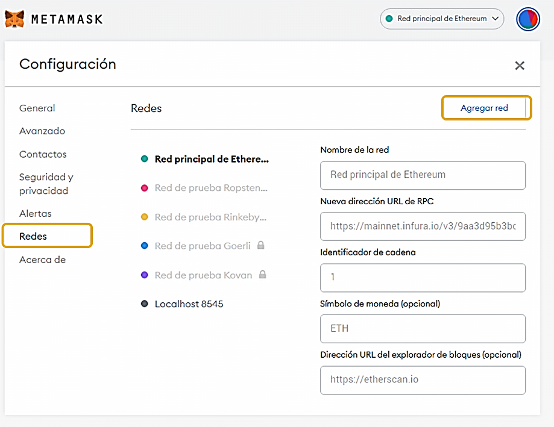The width and height of the screenshot is (554, 427).
Task: Open Acerca de section
Action: [x=42, y=260]
